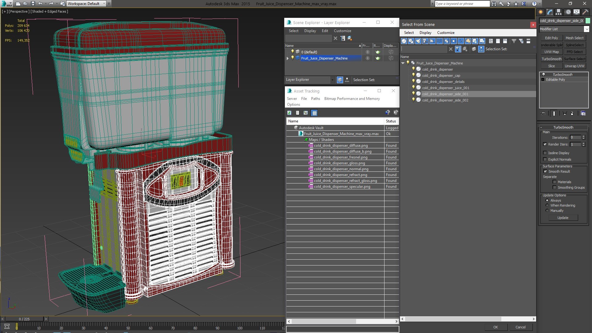
Task: Enable Separate by Smoothing Groups checkbox
Action: [554, 187]
